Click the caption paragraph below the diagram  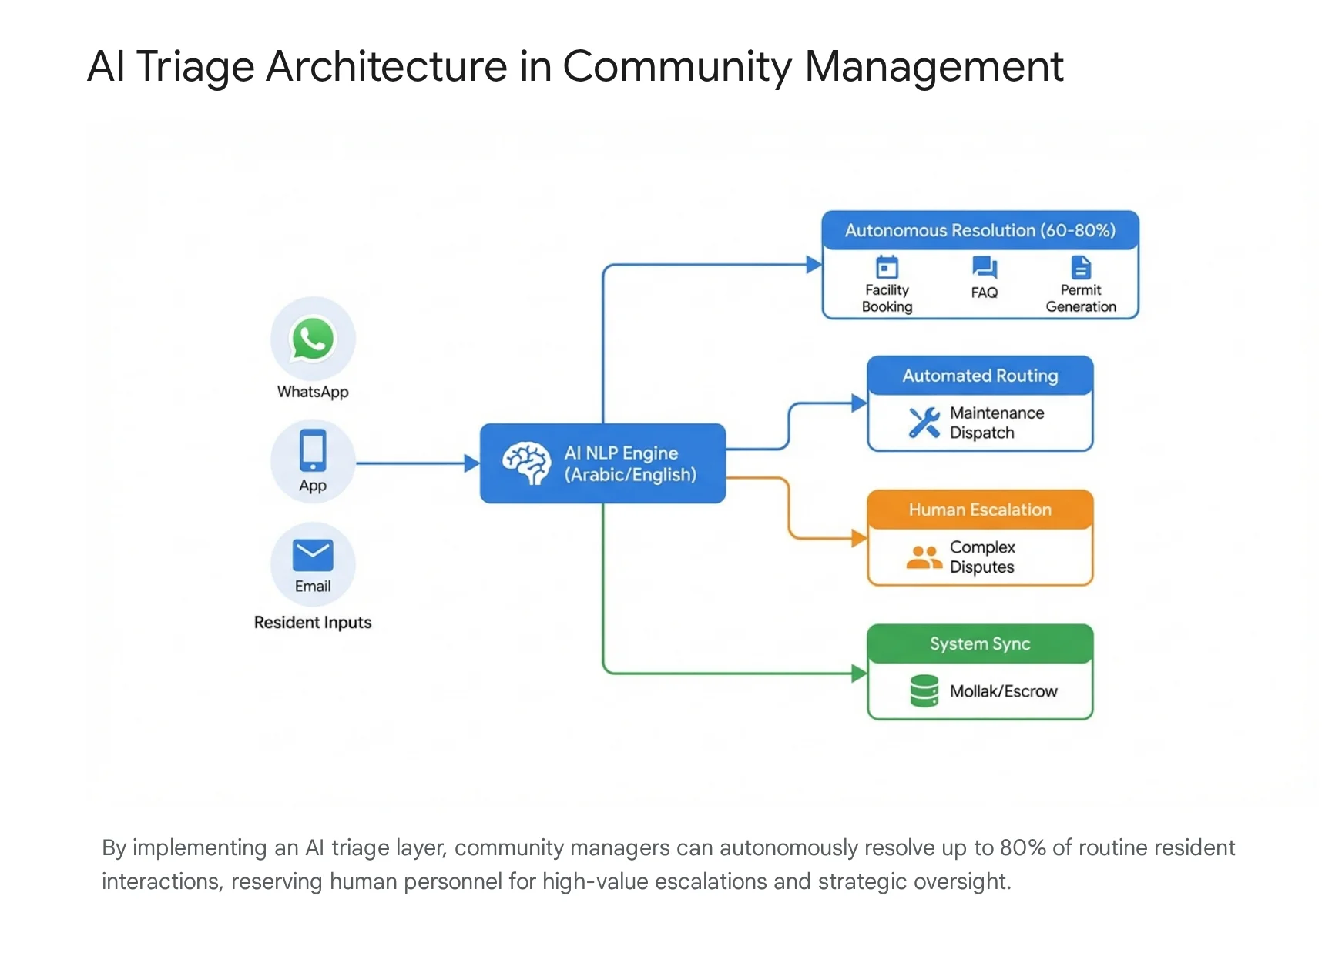[x=668, y=864]
